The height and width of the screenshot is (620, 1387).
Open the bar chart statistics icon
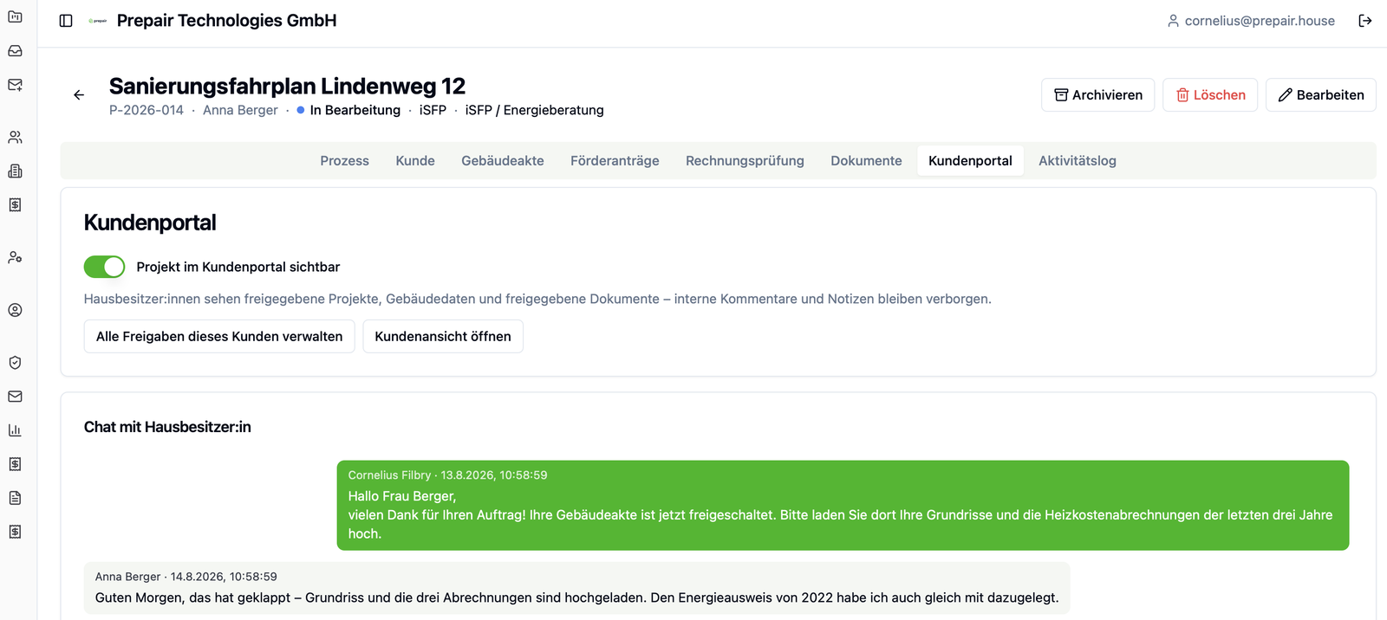(x=15, y=430)
